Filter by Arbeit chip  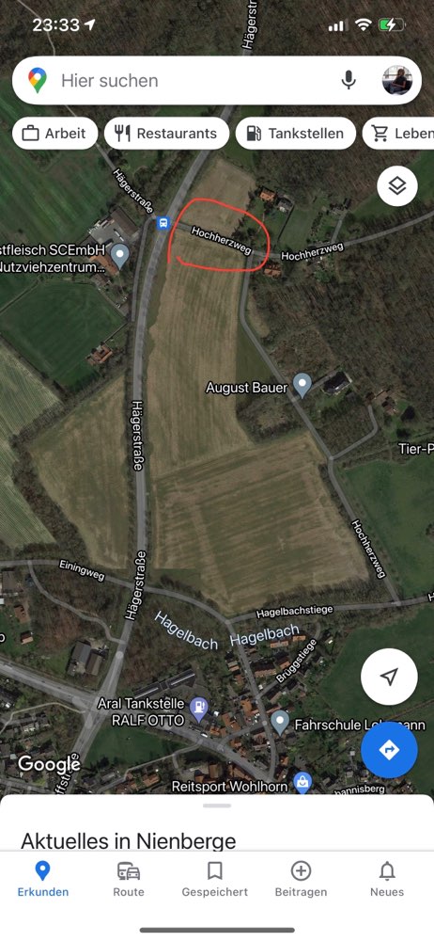coord(54,134)
